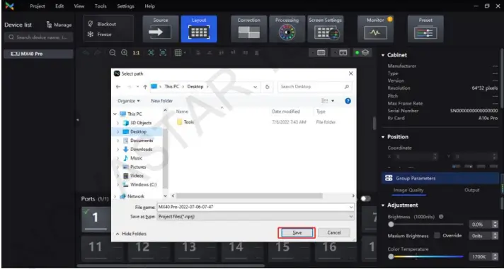This screenshot has width=504, height=269.
Task: Open the Save as type dropdown
Action: [x=256, y=217]
